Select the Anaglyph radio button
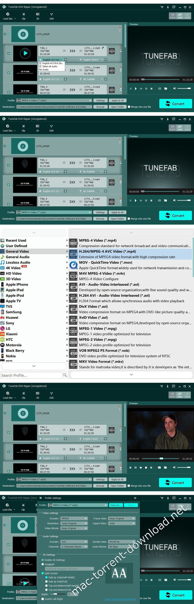The height and width of the screenshot is (604, 194). click(x=43, y=564)
